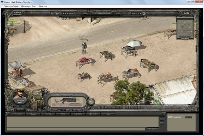Expand the left side panel arrow
The image size is (204, 136).
coord(7,52)
